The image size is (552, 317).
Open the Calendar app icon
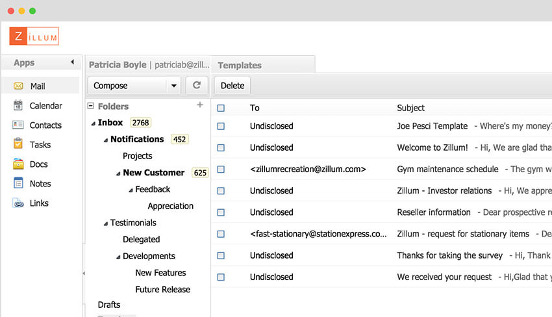click(18, 105)
